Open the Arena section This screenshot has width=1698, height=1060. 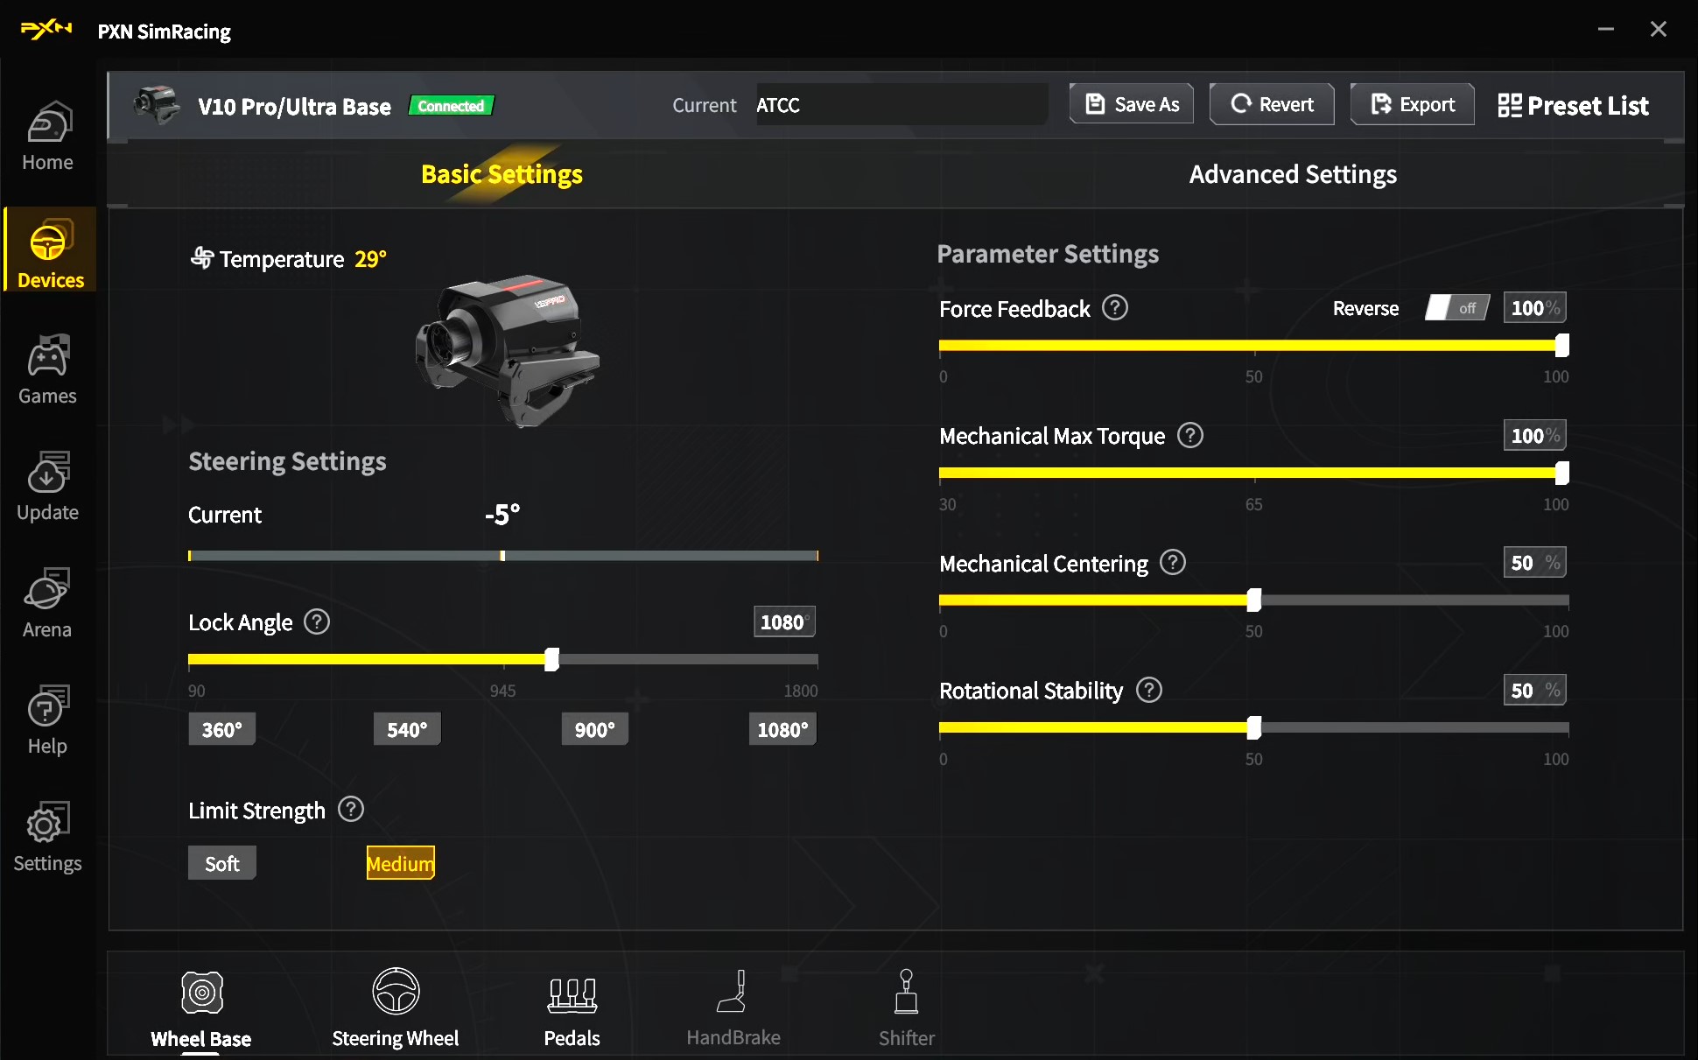click(47, 603)
